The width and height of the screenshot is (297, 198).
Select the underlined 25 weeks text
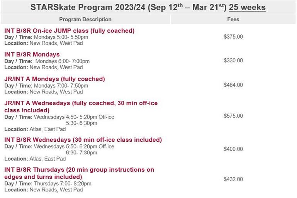[248, 7]
